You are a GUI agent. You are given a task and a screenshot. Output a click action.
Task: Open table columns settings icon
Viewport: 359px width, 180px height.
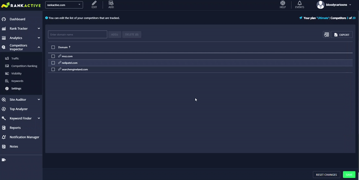click(327, 34)
